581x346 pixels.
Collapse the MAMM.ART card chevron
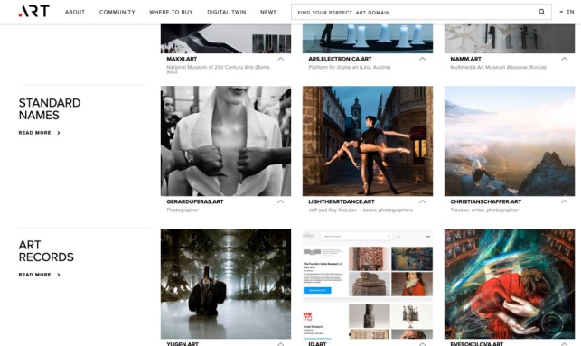(564, 59)
